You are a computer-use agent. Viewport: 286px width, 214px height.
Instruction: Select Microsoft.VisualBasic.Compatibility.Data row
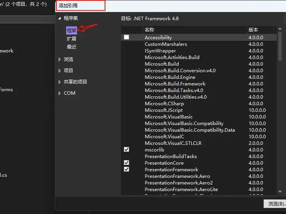point(199,130)
